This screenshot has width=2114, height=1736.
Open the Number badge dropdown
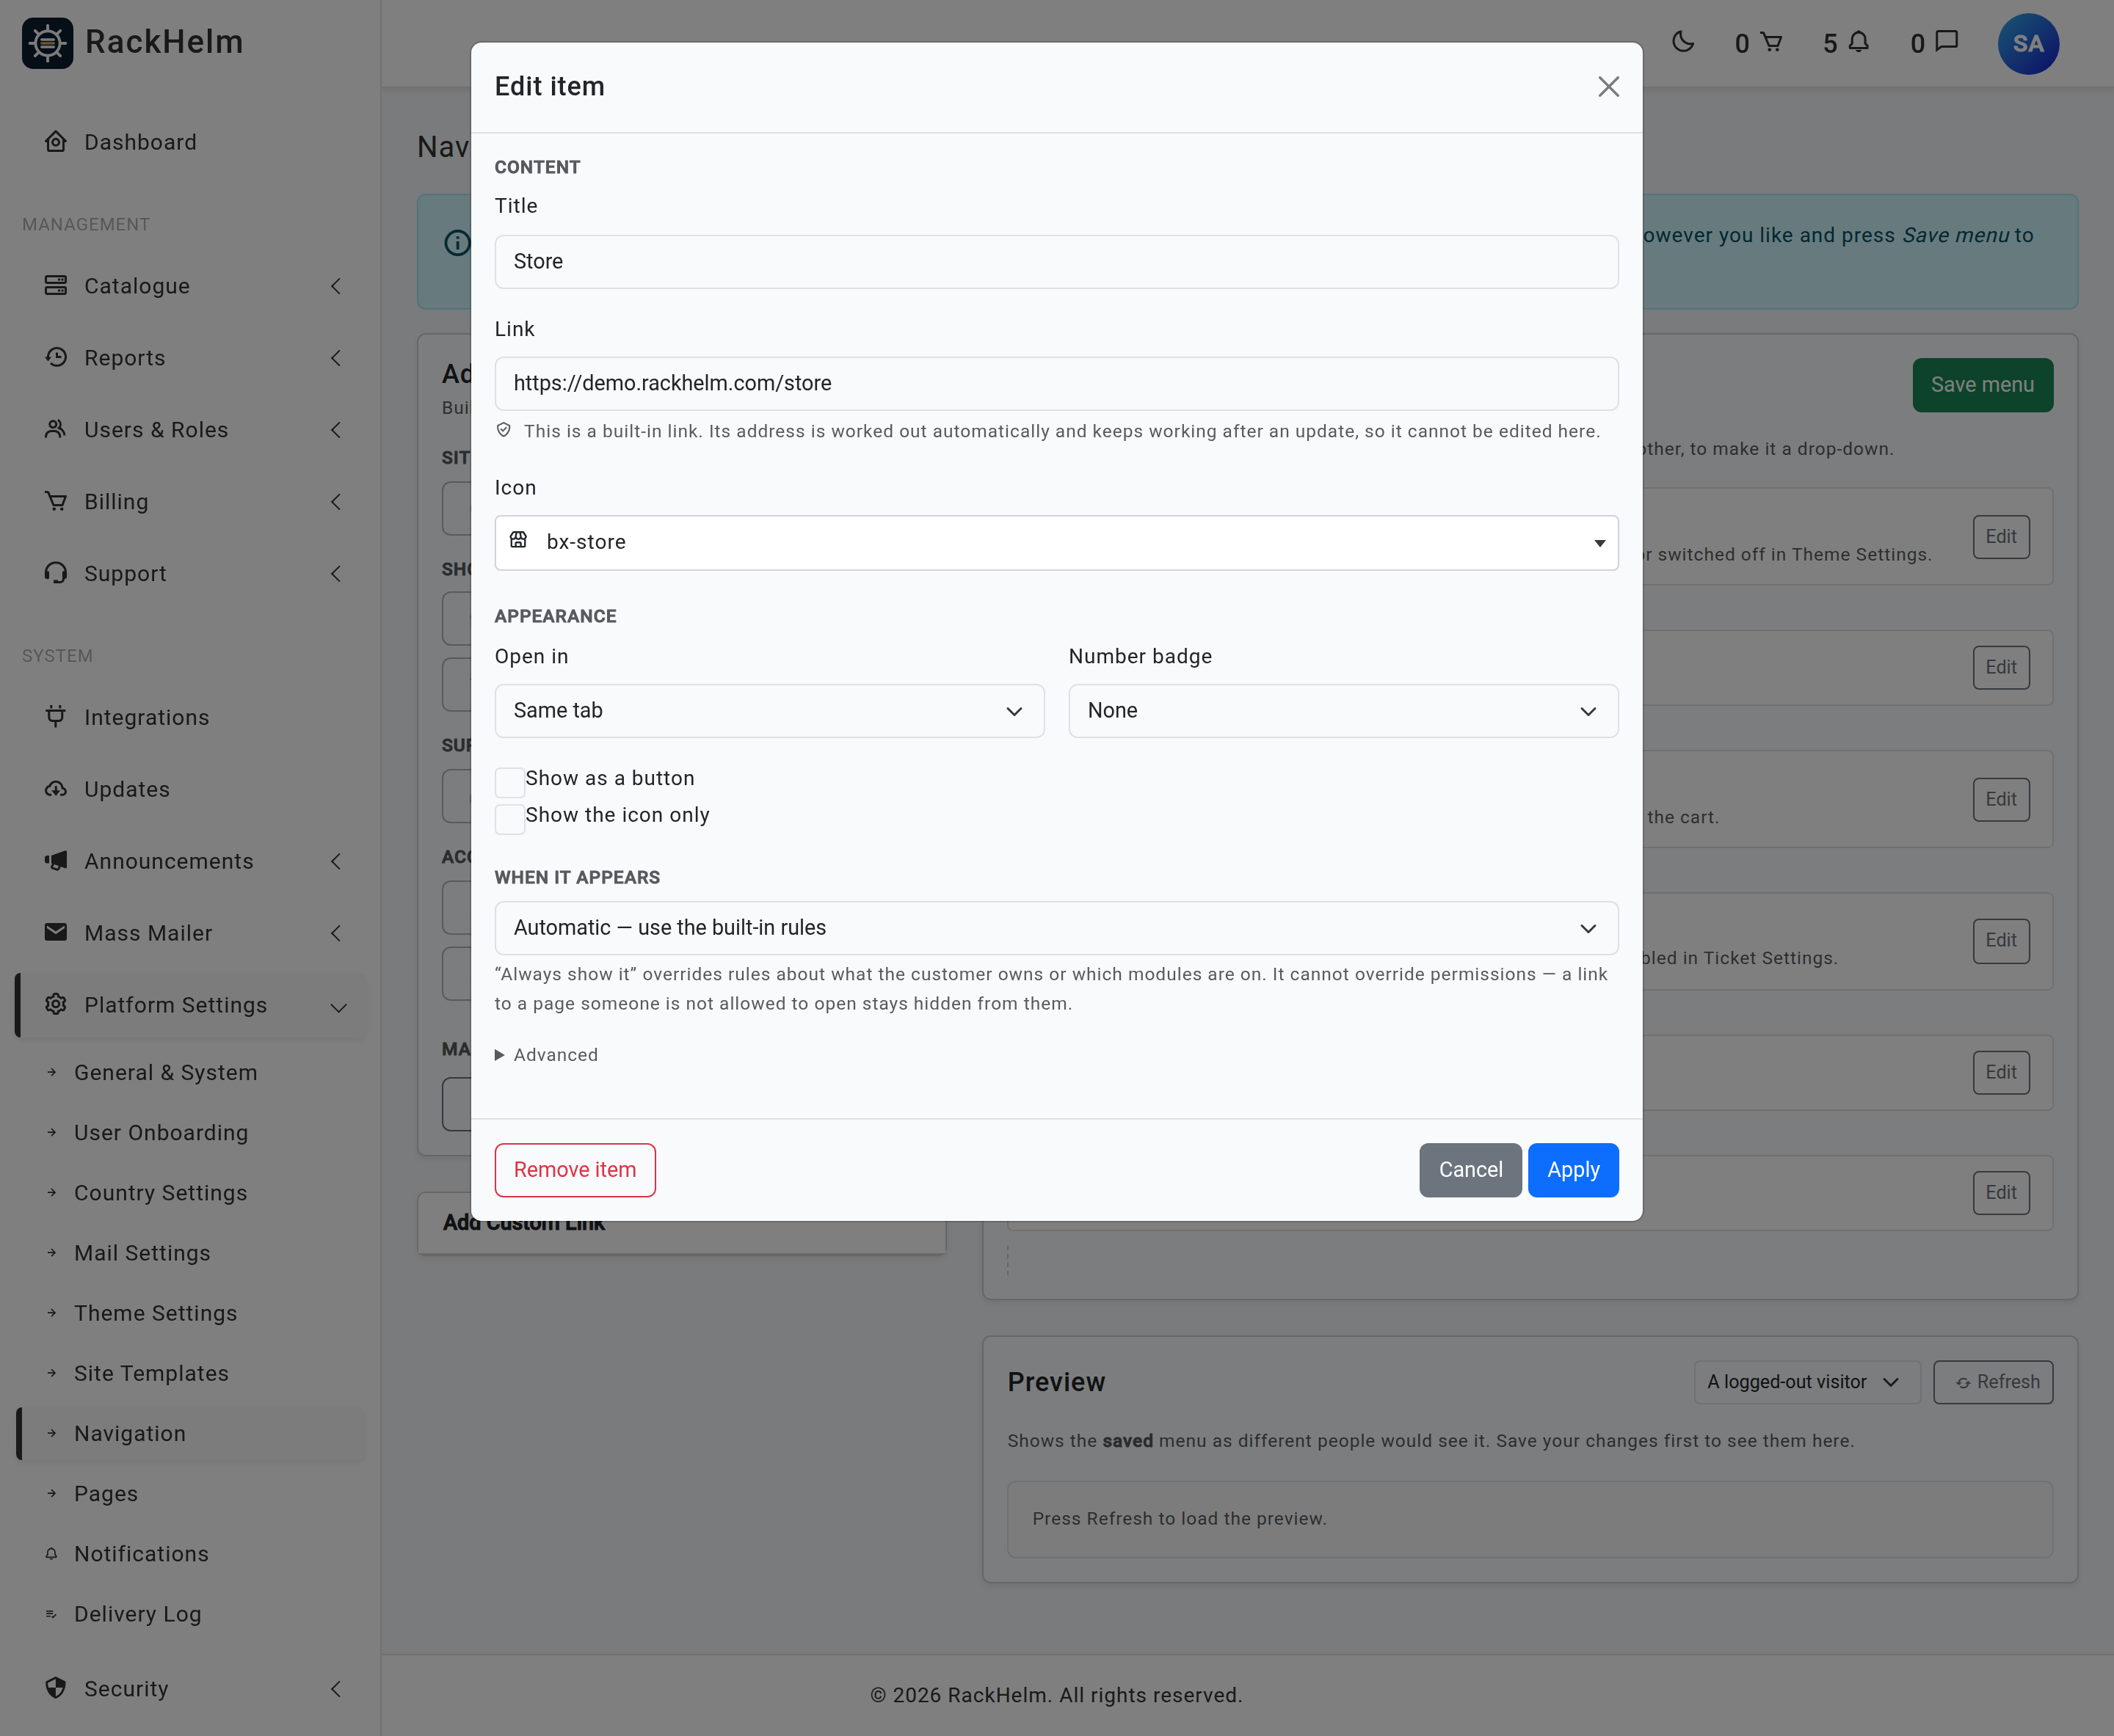click(x=1343, y=711)
